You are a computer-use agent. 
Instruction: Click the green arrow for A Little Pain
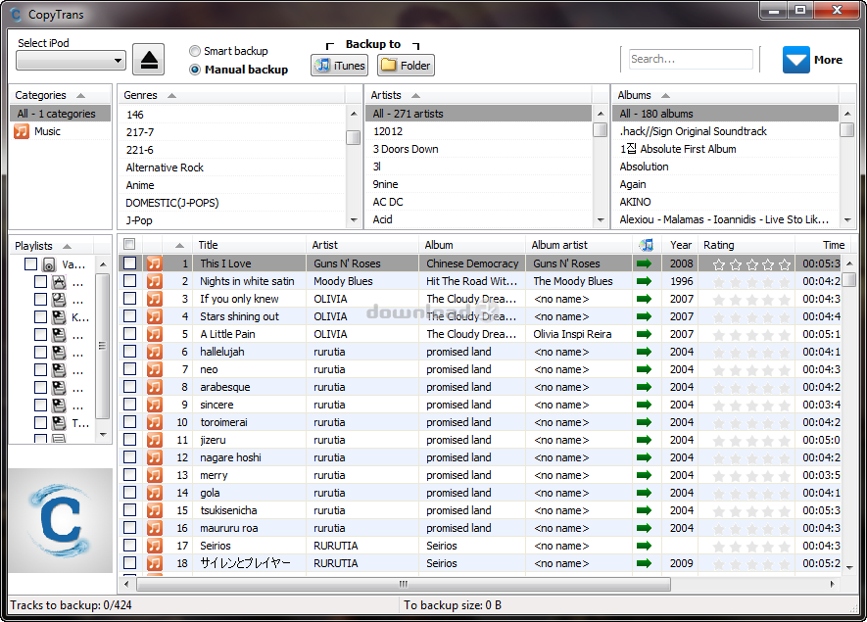pyautogui.click(x=645, y=334)
